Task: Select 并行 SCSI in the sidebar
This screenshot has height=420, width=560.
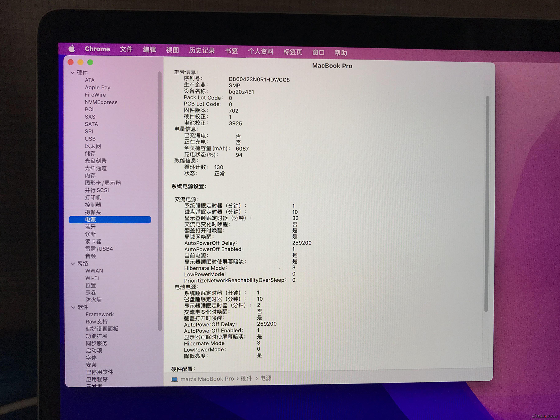Action: [97, 190]
